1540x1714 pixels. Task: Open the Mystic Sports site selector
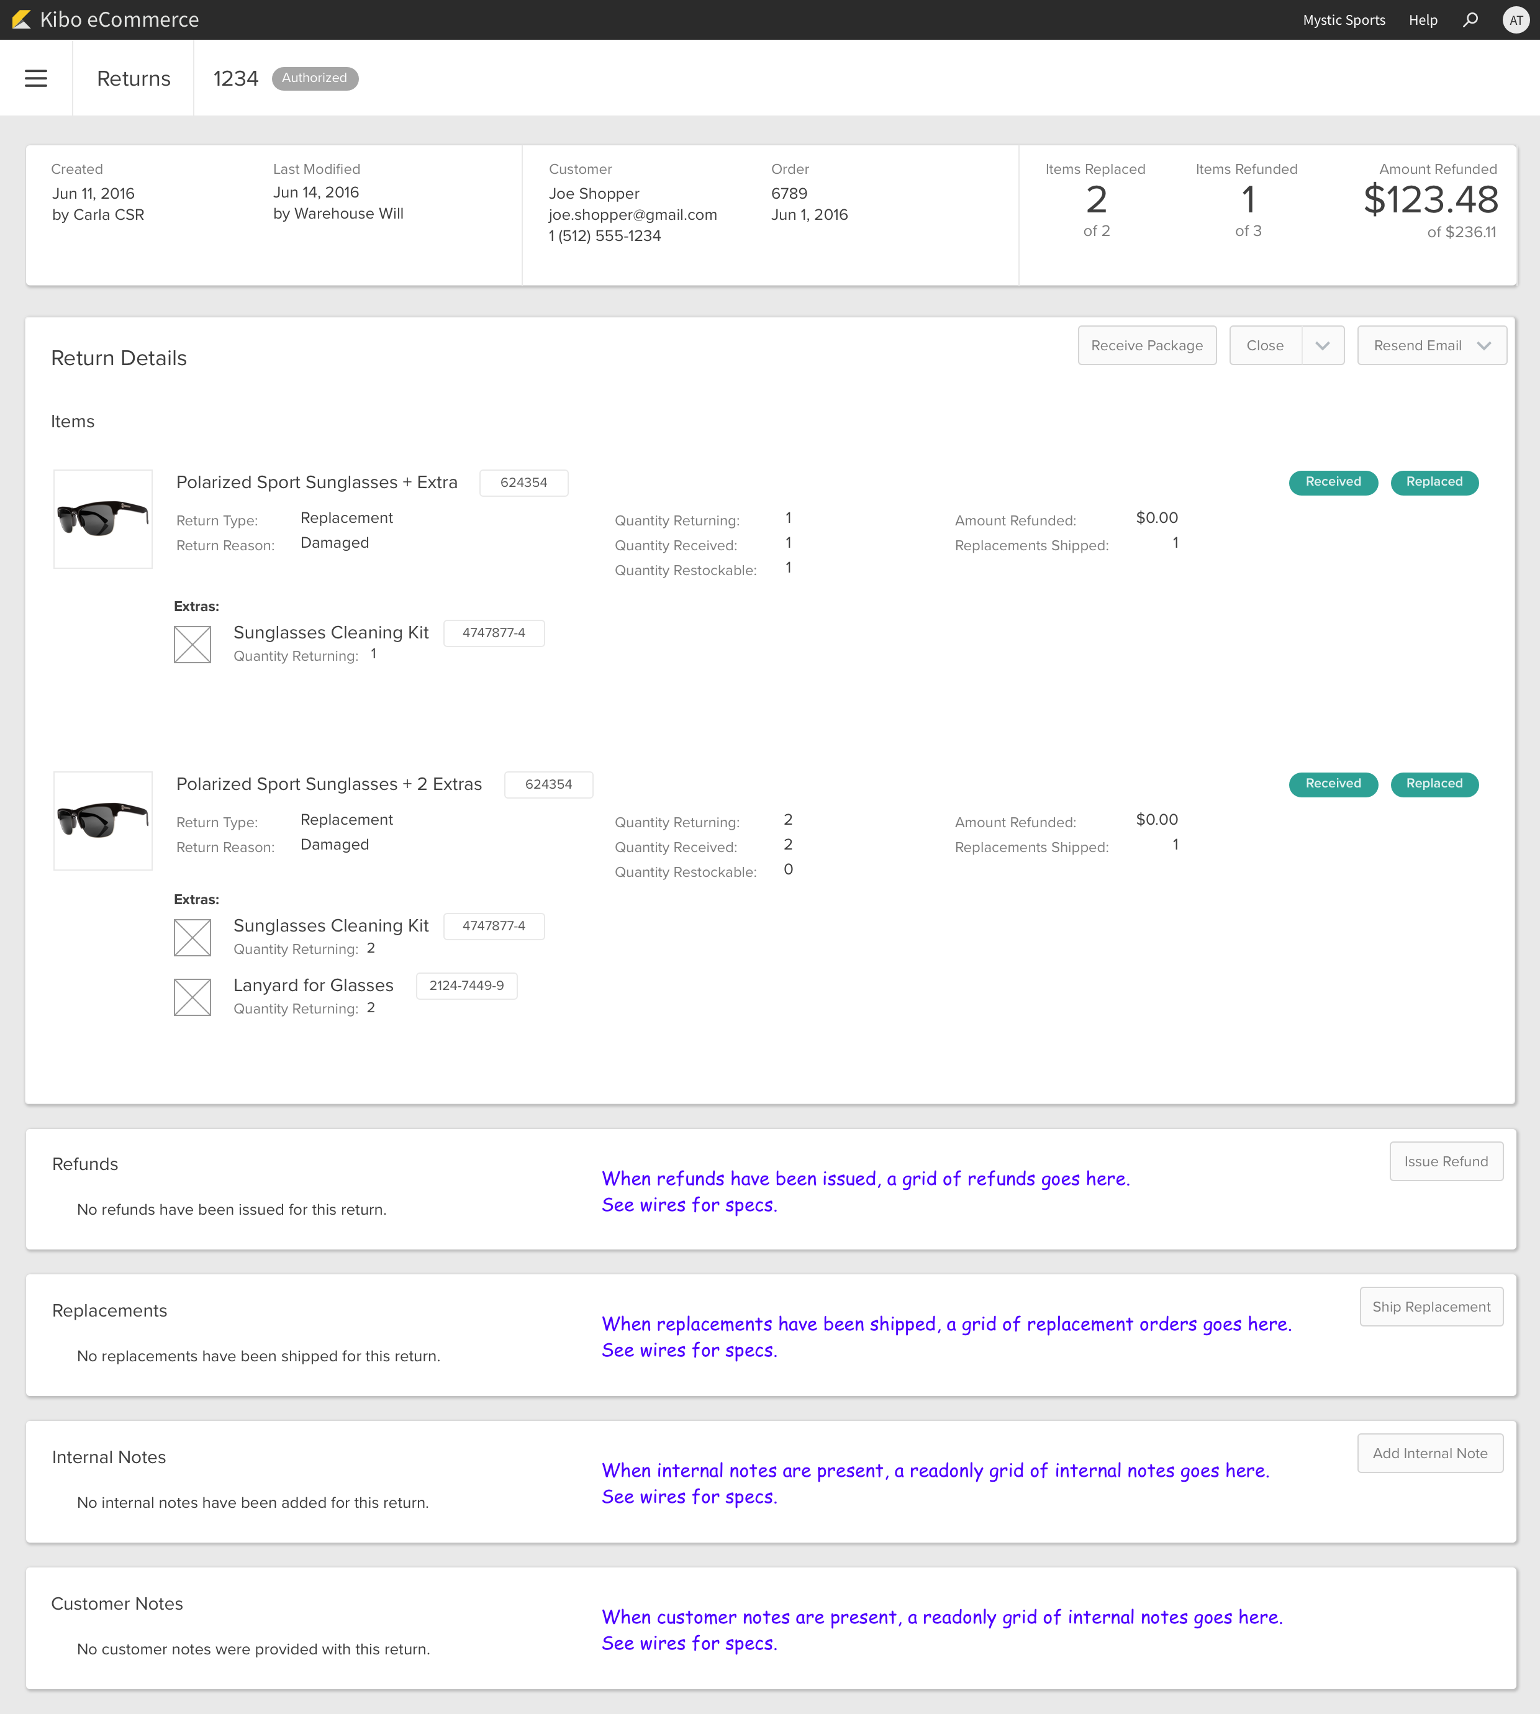click(1344, 19)
